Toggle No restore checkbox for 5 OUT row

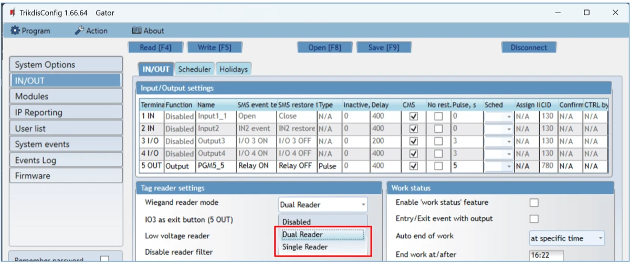438,166
